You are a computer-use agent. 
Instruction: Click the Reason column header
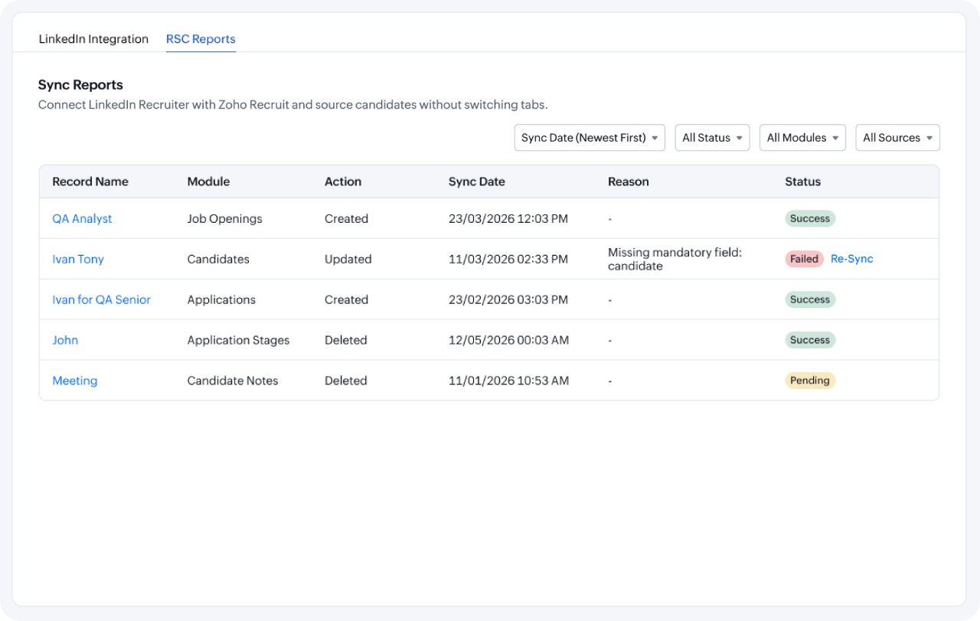(629, 182)
